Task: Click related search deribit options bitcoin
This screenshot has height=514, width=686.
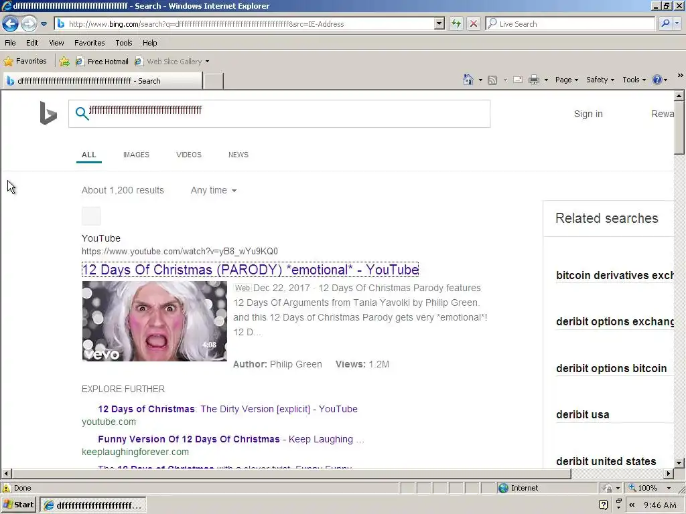Action: [x=611, y=369]
